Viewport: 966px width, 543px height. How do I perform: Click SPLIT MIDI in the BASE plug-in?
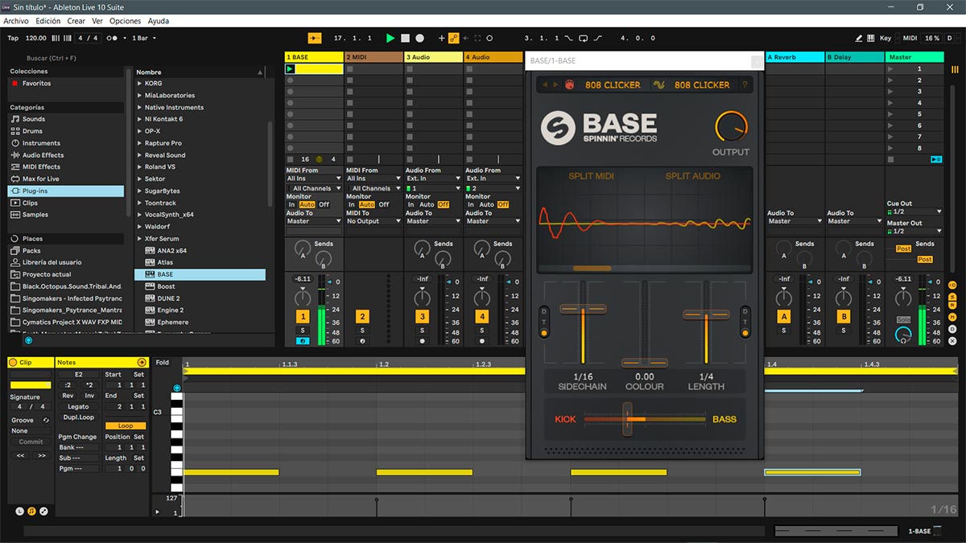(x=592, y=176)
